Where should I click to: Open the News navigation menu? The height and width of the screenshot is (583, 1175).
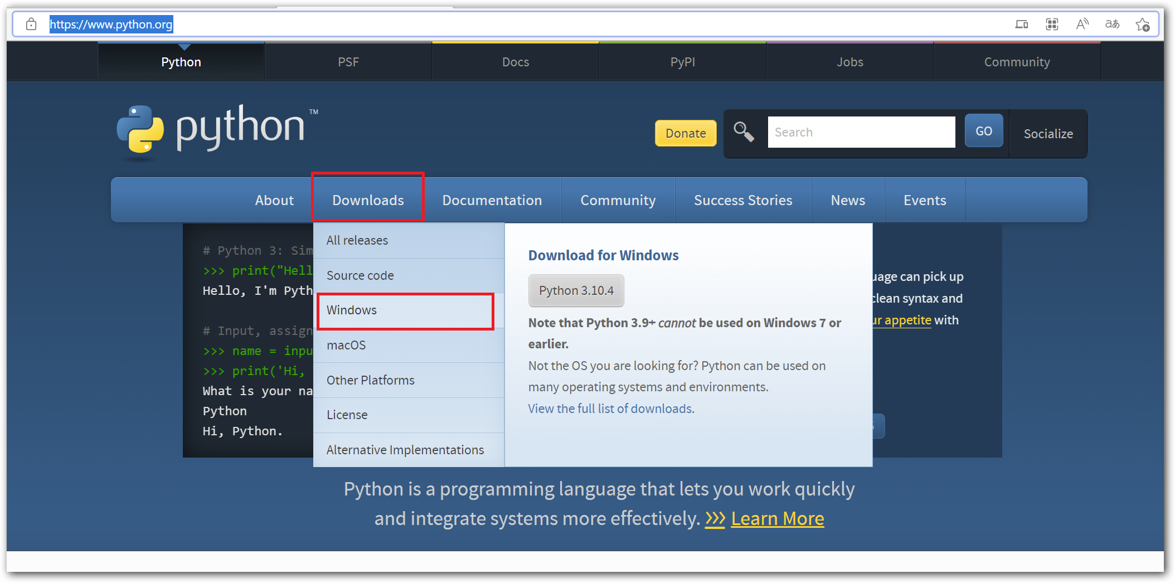848,200
